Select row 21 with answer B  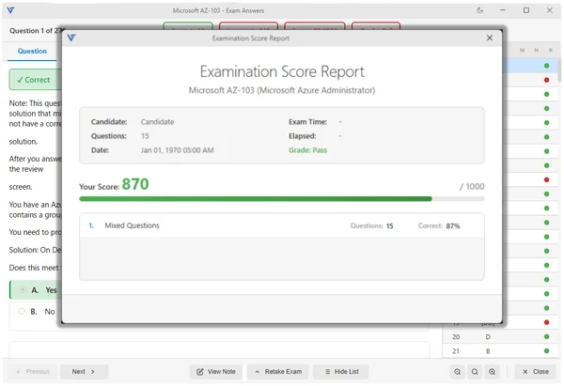click(x=500, y=350)
